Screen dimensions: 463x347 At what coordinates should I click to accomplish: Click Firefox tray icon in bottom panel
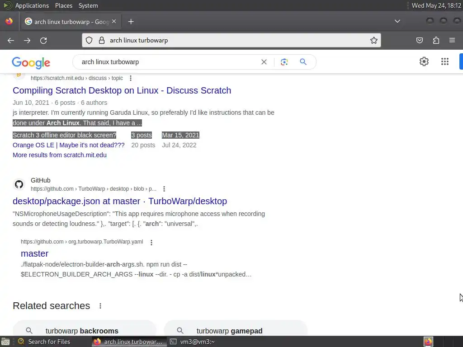428,342
